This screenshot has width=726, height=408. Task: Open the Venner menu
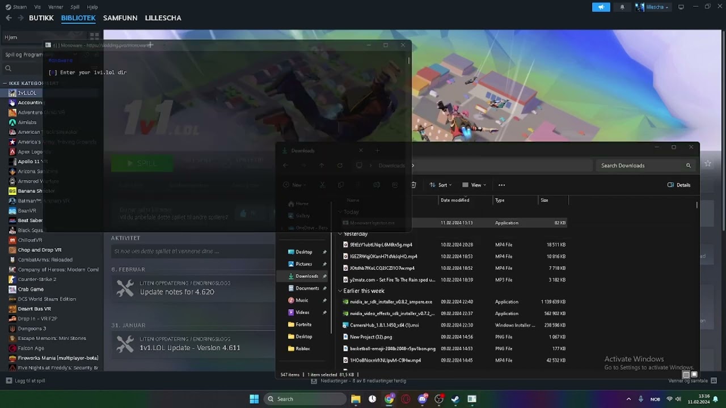pyautogui.click(x=56, y=7)
